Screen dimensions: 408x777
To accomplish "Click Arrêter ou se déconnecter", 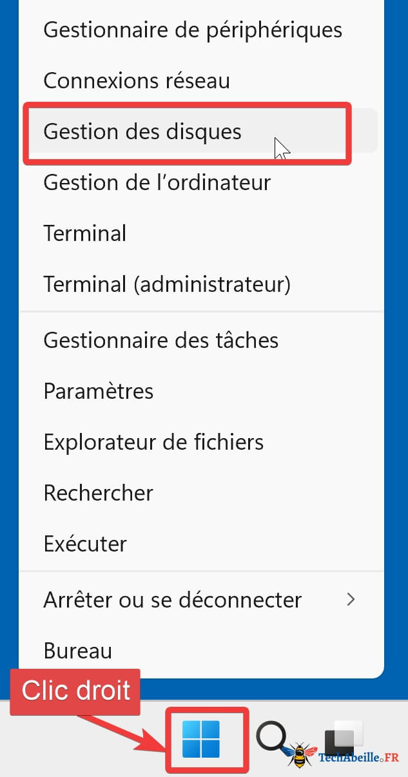I will tap(172, 600).
